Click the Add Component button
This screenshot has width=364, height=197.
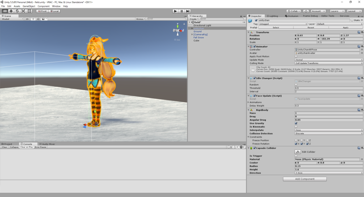pyautogui.click(x=304, y=179)
